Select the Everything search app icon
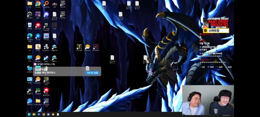260x117 pixels. click(x=46, y=4)
